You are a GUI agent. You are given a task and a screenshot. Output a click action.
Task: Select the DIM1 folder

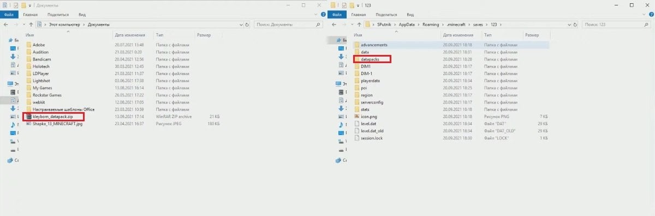point(362,66)
